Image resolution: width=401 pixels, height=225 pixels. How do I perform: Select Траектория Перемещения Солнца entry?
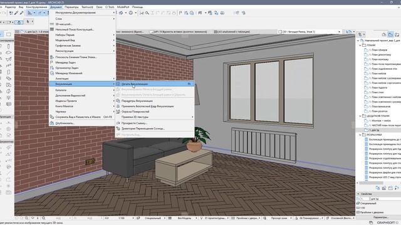(x=155, y=129)
